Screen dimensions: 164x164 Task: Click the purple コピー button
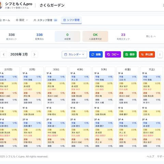[113, 54]
